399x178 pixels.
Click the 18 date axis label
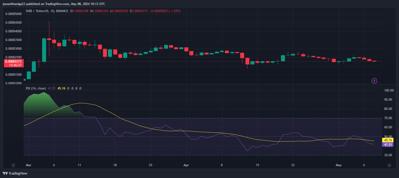pyautogui.click(x=115, y=165)
